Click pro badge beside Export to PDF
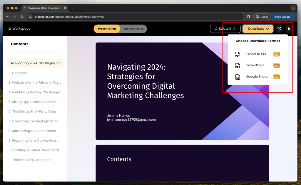Image resolution: width=301 pixels, height=185 pixels. pos(276,54)
